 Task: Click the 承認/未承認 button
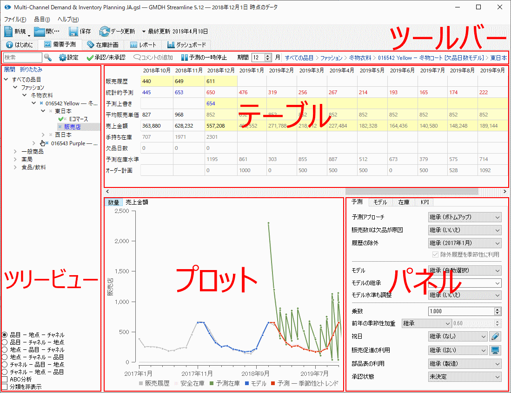[106, 58]
